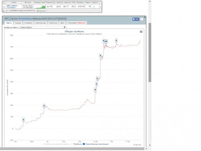The width and height of the screenshot is (201, 151).
Task: Switch to the Графики tab
Action: point(9,23)
